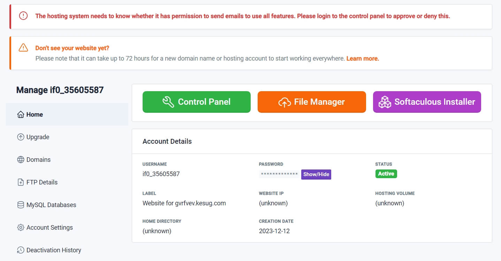Click the Deactivation History clock icon
The width and height of the screenshot is (501, 261).
[21, 250]
